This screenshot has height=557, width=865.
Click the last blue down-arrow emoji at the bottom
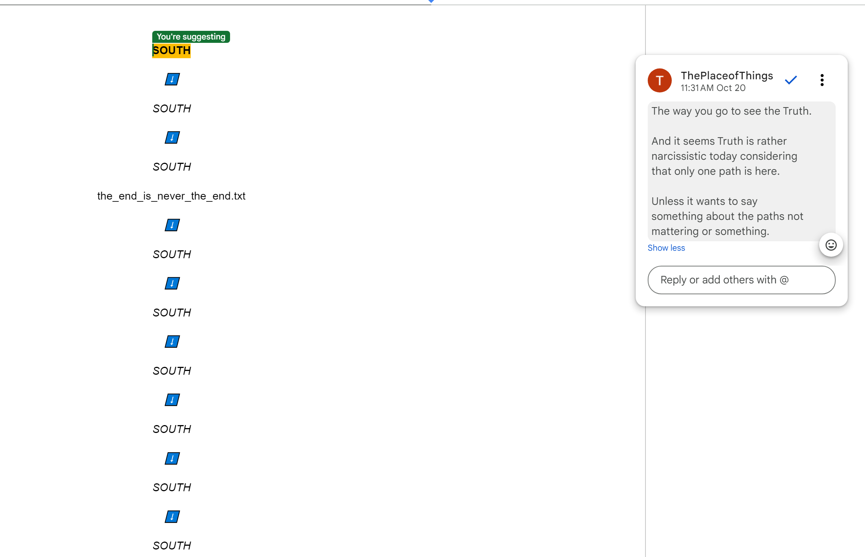(172, 516)
